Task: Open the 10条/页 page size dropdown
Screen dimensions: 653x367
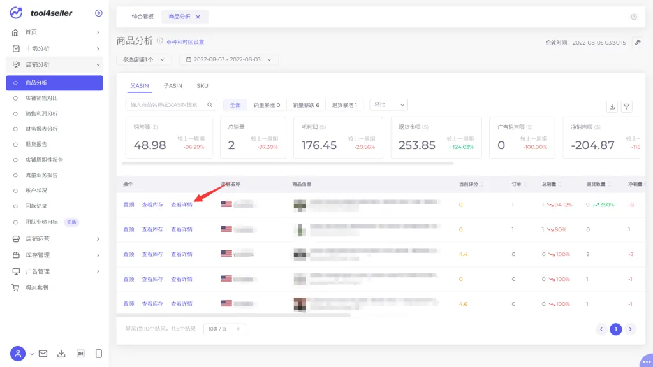Action: [x=224, y=329]
